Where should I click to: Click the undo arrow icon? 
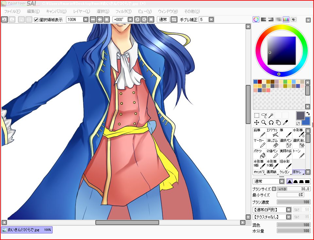click(4, 19)
